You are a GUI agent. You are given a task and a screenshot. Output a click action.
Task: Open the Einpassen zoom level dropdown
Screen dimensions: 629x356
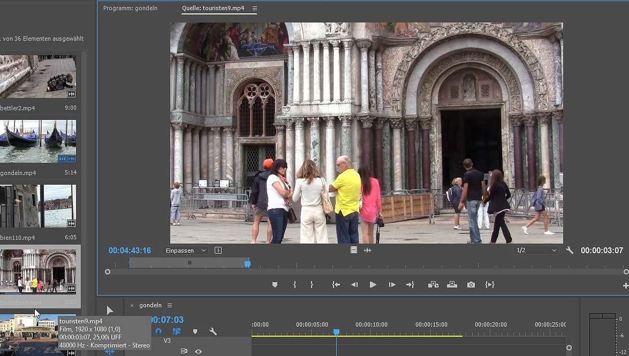pos(185,251)
